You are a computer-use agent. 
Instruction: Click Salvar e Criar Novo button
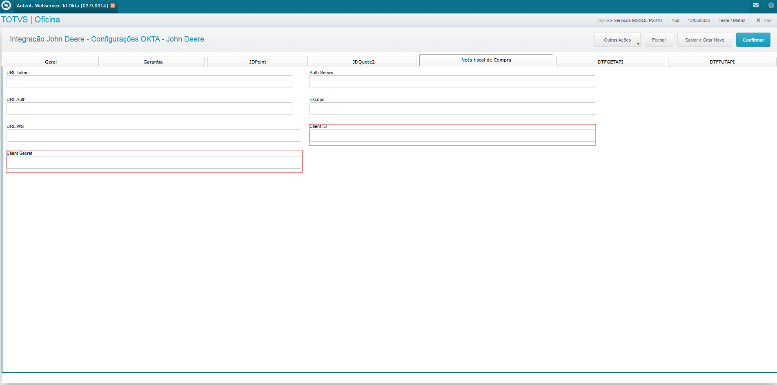(x=704, y=40)
